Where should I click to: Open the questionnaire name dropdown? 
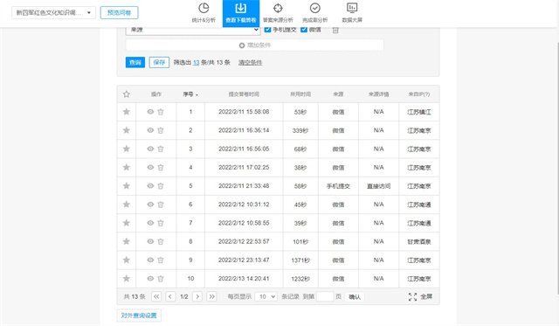54,13
